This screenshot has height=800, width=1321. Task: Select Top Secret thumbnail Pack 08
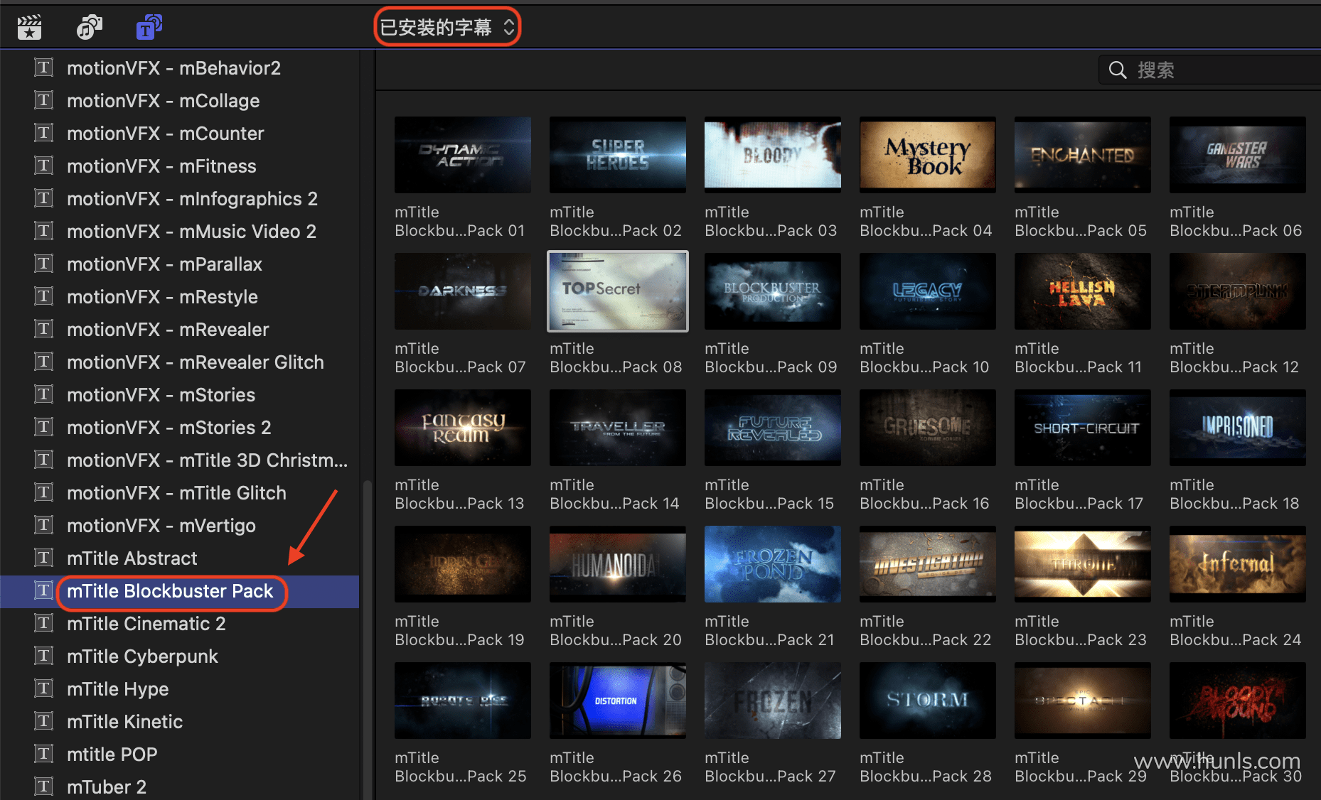pos(618,291)
